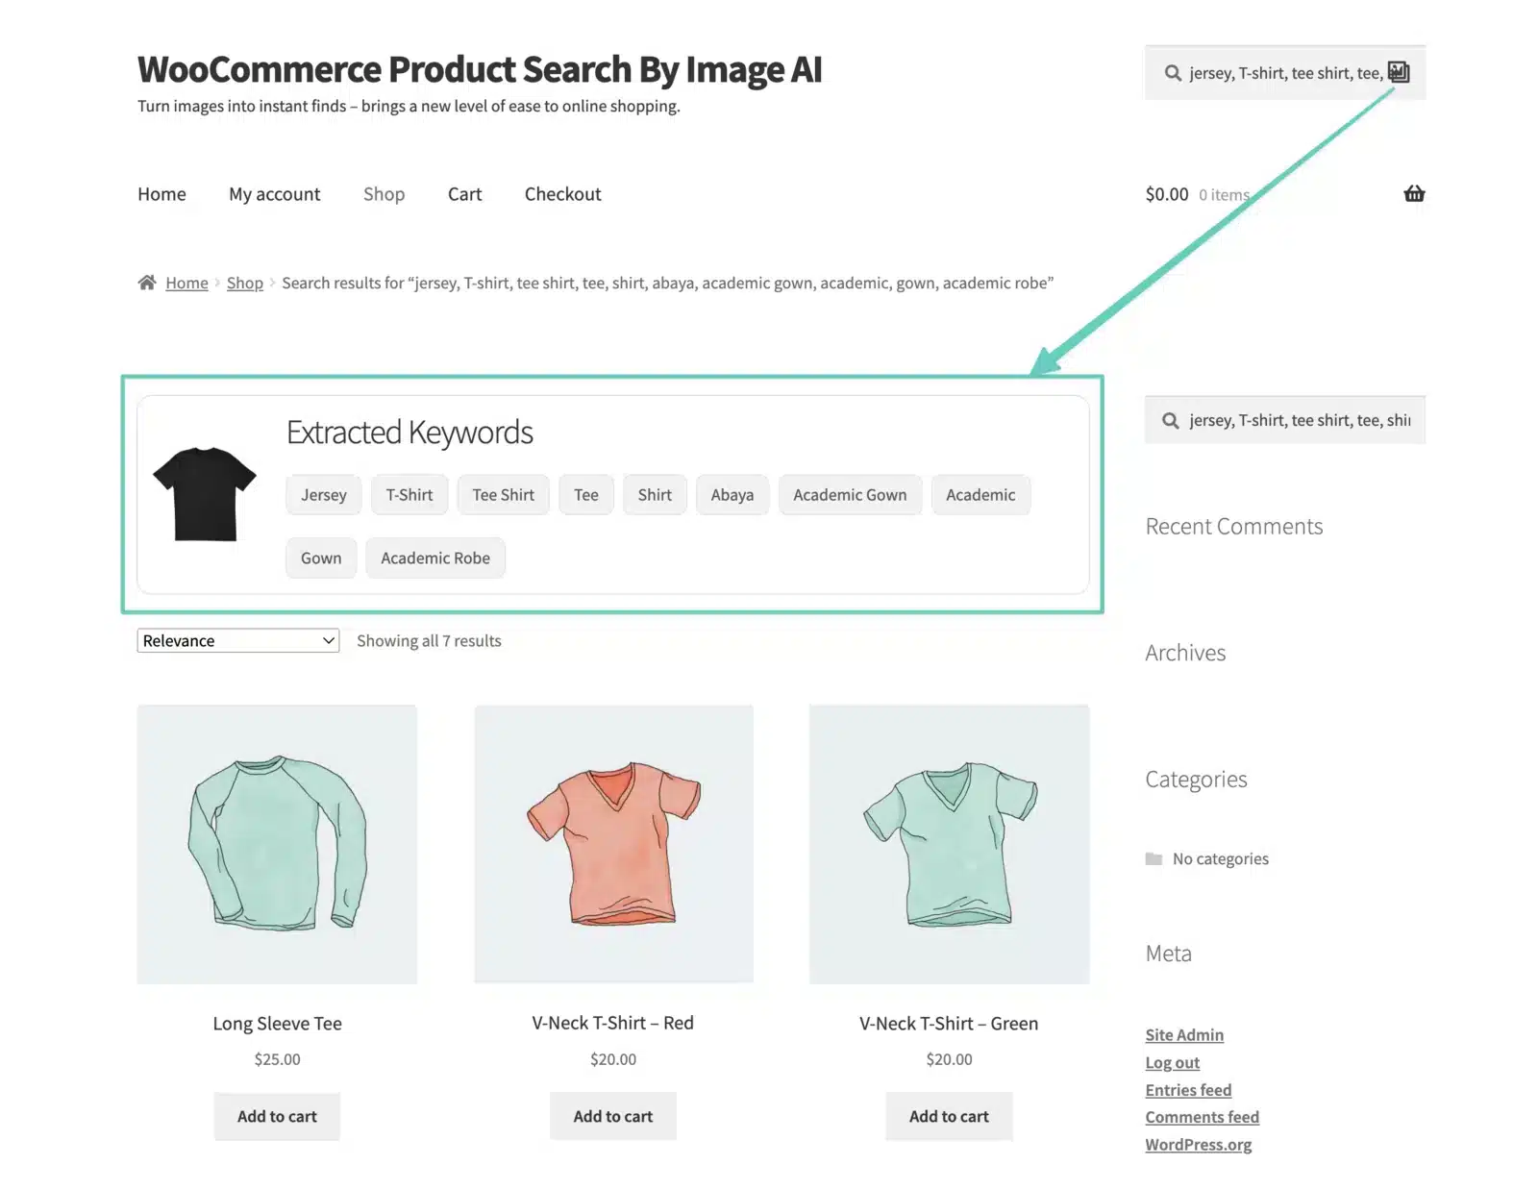Click the $25.00 price text
The width and height of the screenshot is (1538, 1190).
click(x=277, y=1059)
